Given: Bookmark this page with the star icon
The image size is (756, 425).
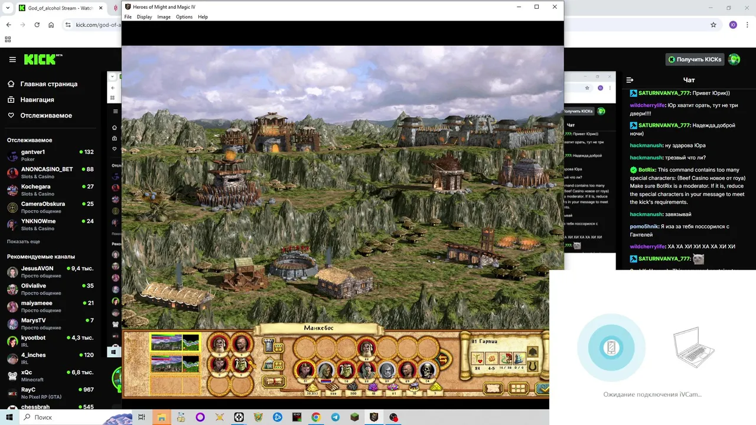Looking at the screenshot, I should coord(713,25).
